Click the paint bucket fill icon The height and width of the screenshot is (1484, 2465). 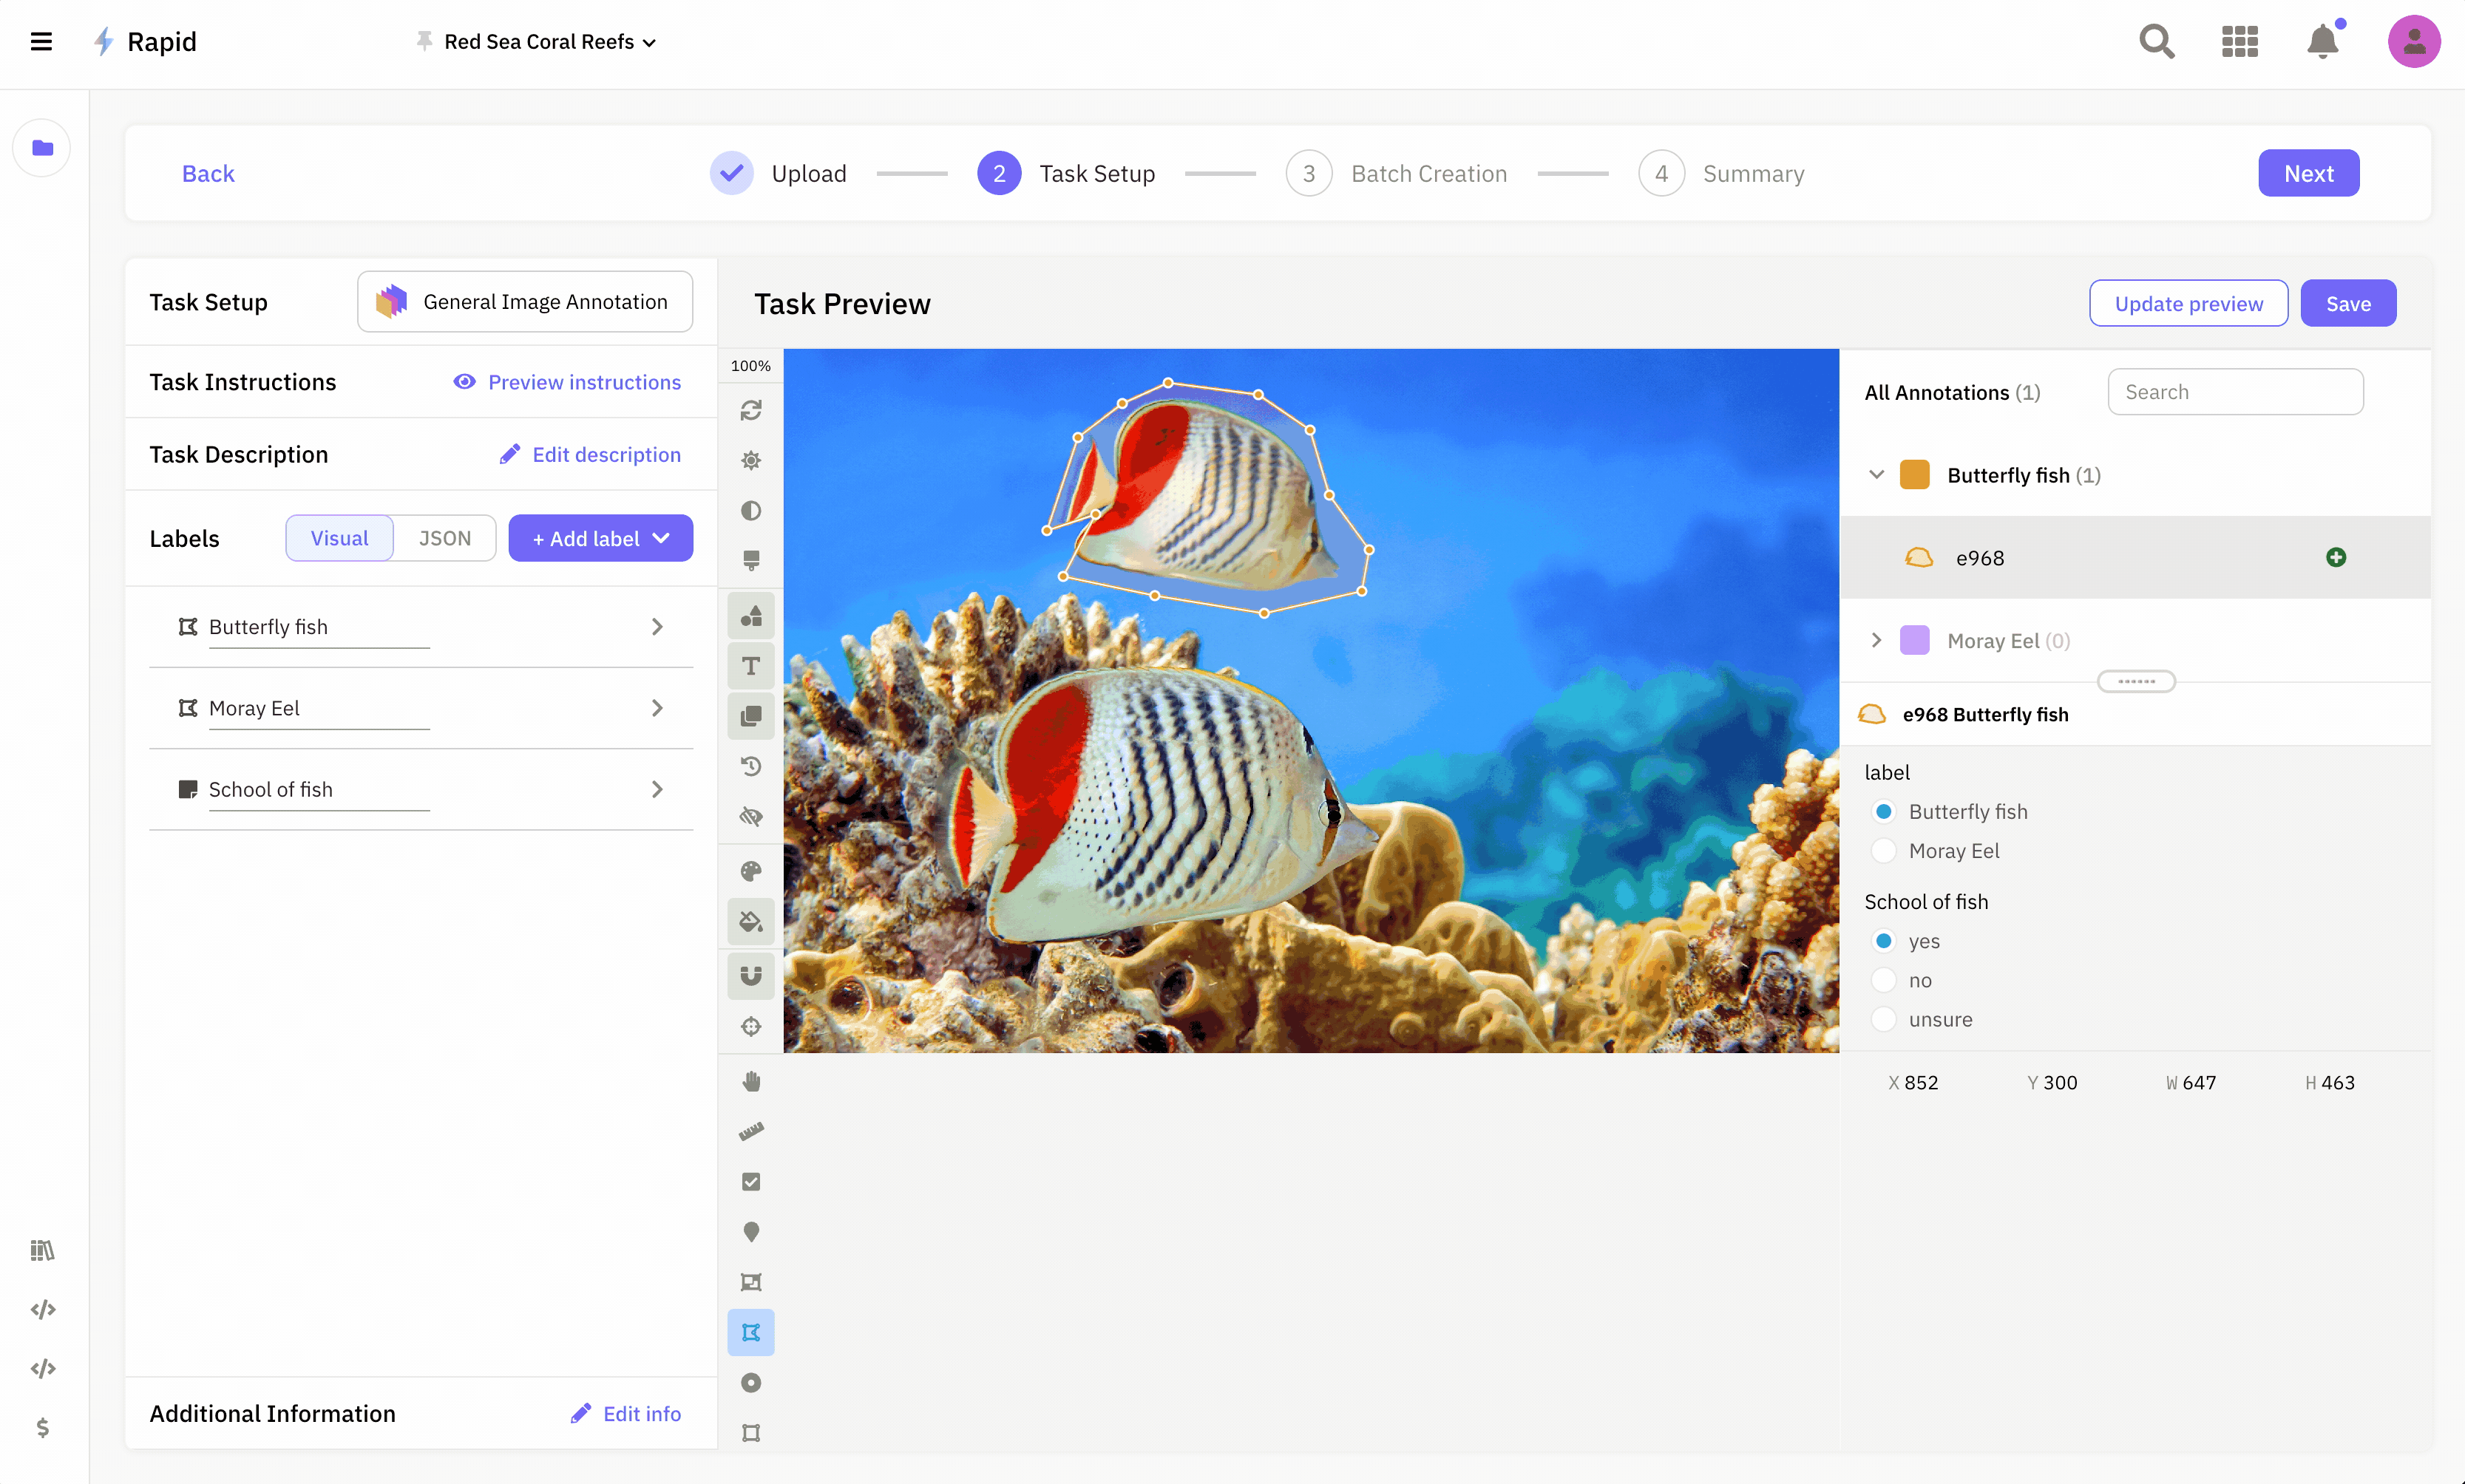(x=750, y=922)
